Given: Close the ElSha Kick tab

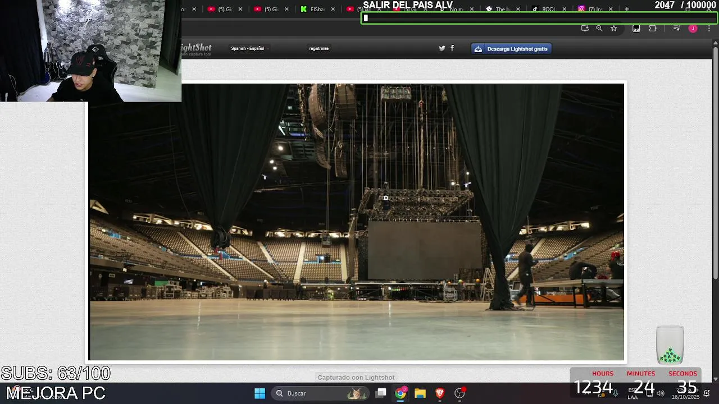Looking at the screenshot, I should pyautogui.click(x=333, y=9).
